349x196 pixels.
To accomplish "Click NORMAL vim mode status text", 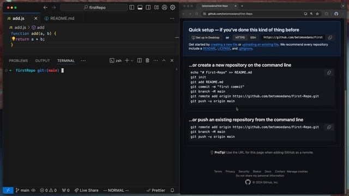I will (x=116, y=190).
